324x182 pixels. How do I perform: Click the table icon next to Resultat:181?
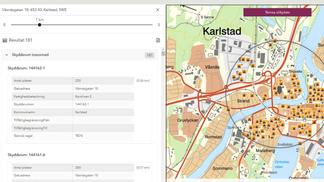pos(5,40)
